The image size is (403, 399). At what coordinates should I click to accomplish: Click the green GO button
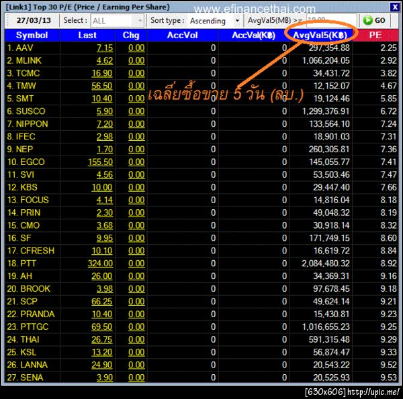coord(374,20)
